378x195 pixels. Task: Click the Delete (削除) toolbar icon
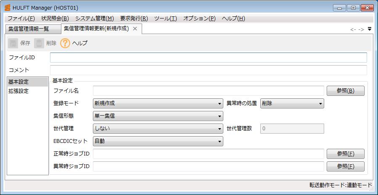pos(39,43)
